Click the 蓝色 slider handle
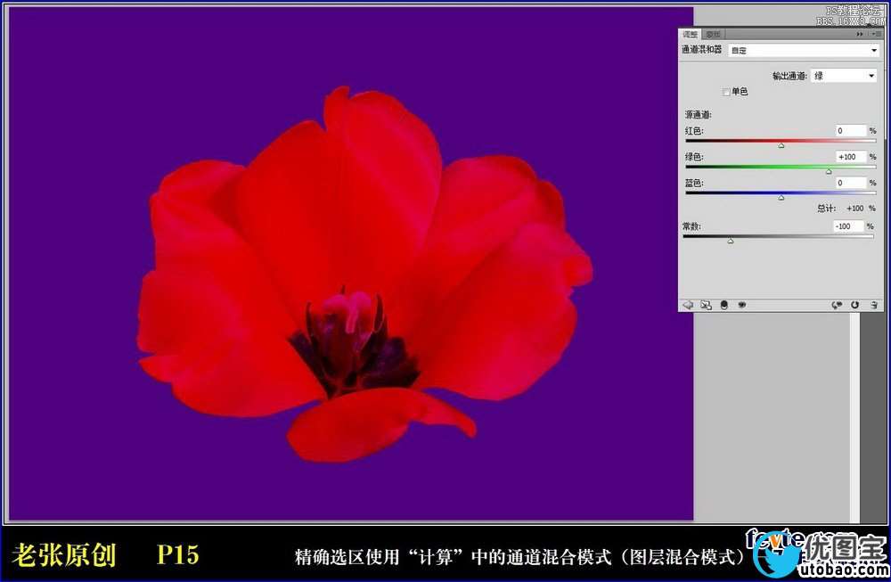The width and height of the screenshot is (891, 582). (x=781, y=198)
